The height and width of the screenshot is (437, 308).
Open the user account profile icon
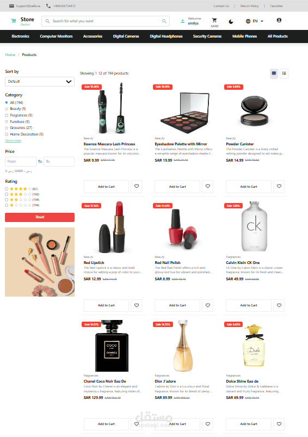click(279, 20)
